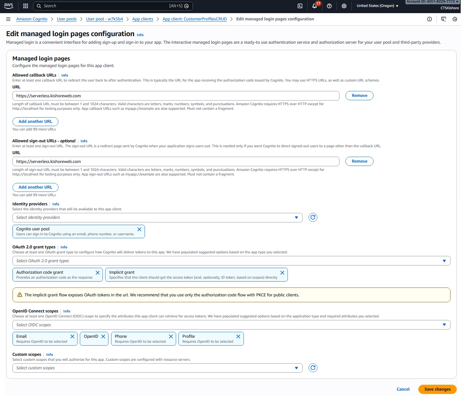Refresh the custom scopes list
The image size is (463, 412).
pyautogui.click(x=313, y=368)
